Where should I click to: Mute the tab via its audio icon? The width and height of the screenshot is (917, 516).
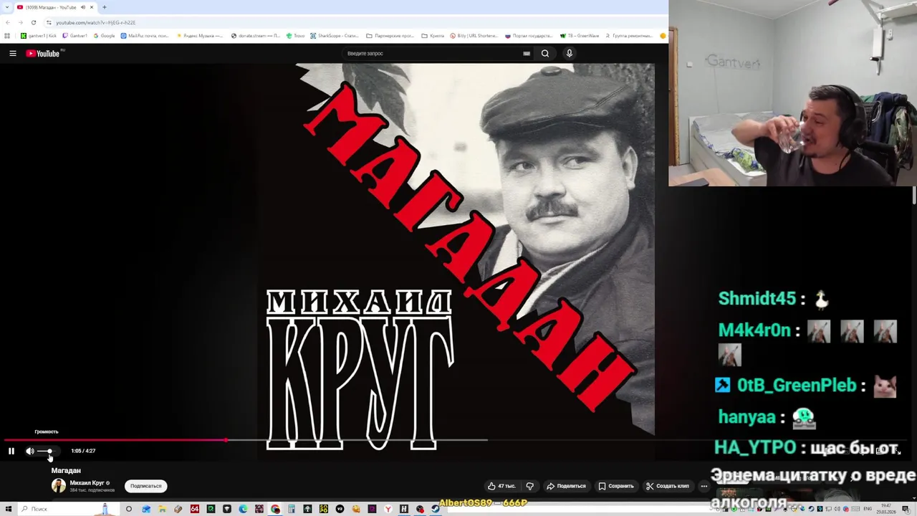pyautogui.click(x=82, y=7)
